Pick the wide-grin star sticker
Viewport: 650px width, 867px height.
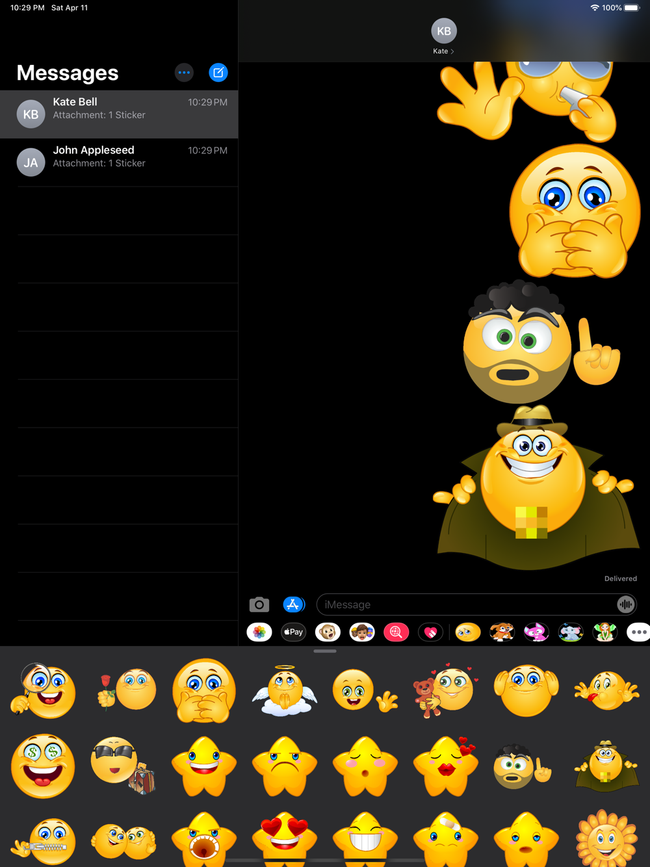365,840
